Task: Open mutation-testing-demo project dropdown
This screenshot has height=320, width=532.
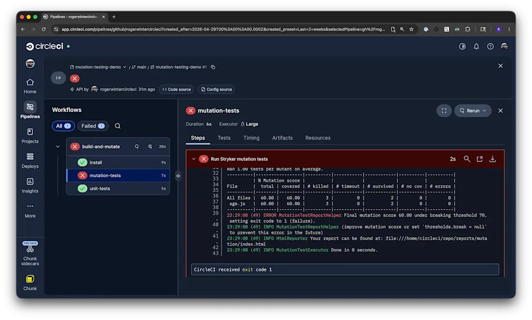Action: tap(98, 67)
